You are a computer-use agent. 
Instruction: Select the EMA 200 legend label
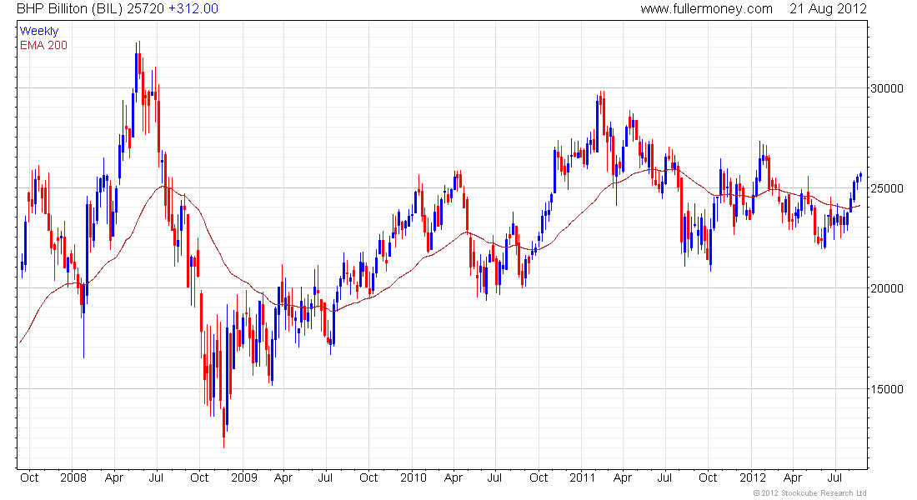point(43,45)
